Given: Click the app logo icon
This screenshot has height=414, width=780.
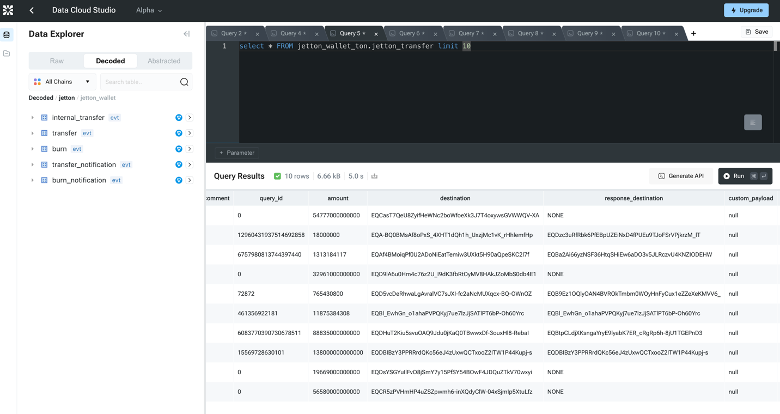Looking at the screenshot, I should tap(8, 10).
